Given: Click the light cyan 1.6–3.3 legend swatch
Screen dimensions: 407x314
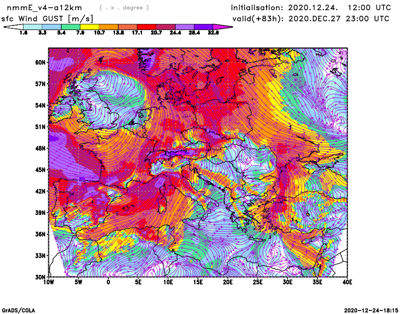Looking at the screenshot, I should point(33,26).
